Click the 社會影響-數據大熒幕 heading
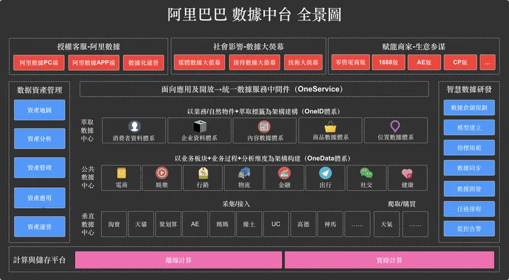509x280 pixels. click(x=248, y=47)
